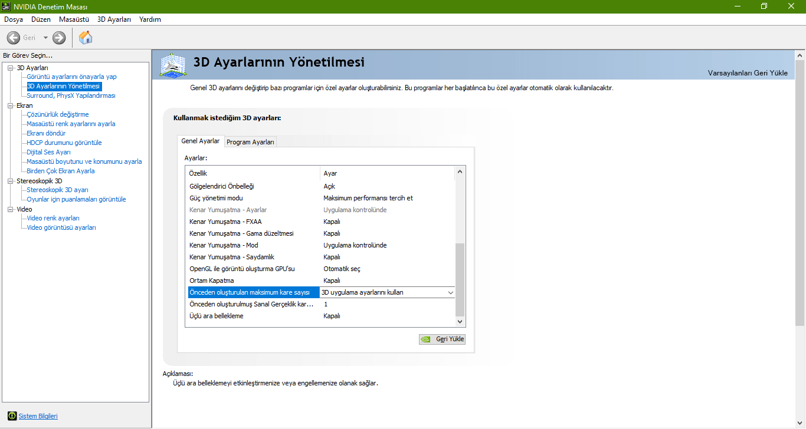The image size is (806, 429).
Task: Click the Sistem Bilgileri icon
Action: pyautogui.click(x=12, y=416)
